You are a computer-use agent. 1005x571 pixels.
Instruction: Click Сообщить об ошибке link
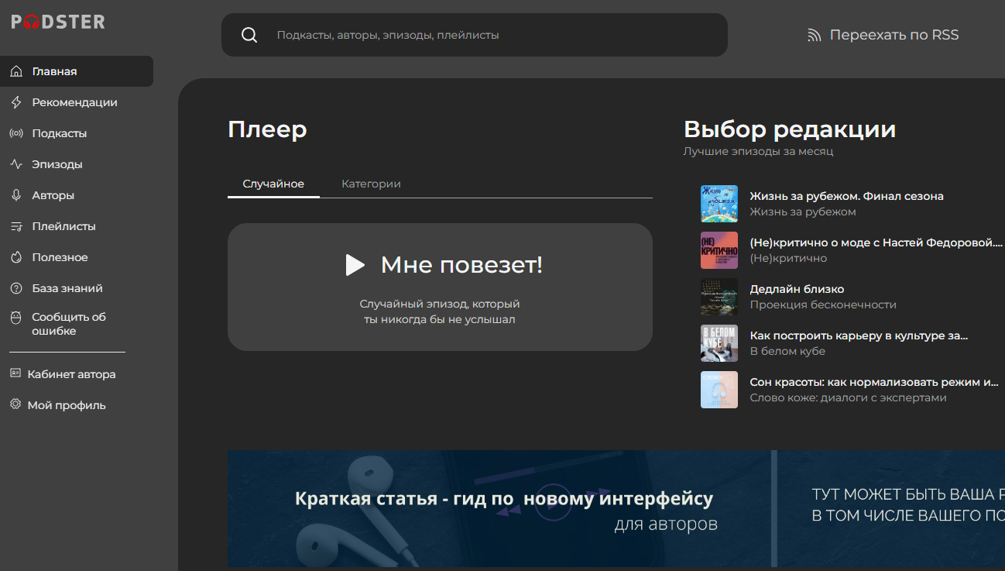pyautogui.click(x=69, y=324)
